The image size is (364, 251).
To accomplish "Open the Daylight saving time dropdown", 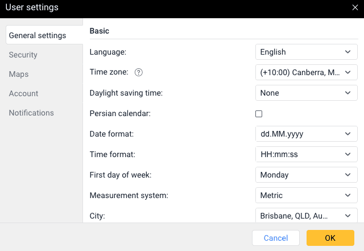I will tap(306, 93).
